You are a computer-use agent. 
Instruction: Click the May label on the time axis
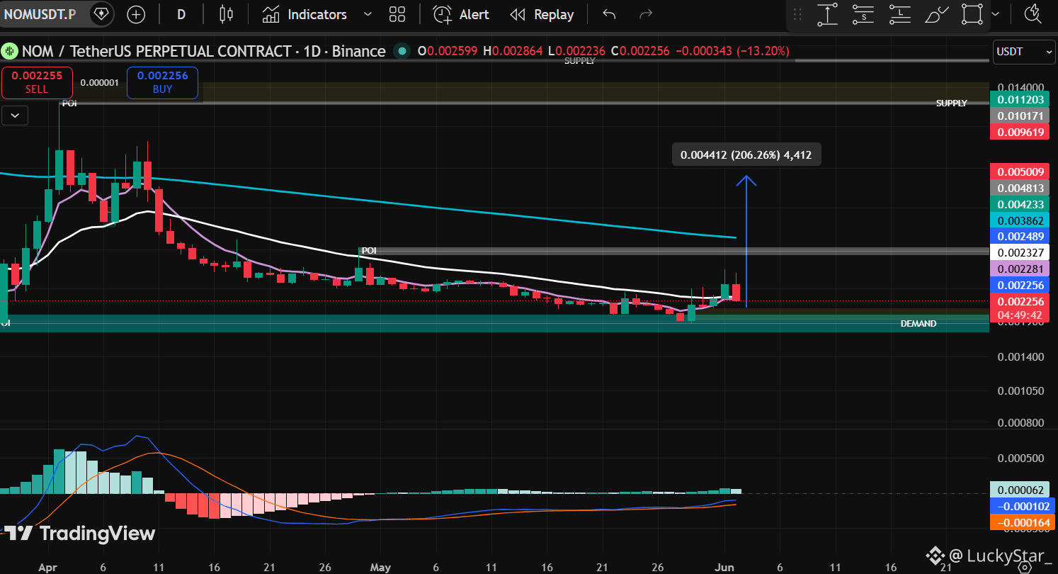point(380,568)
